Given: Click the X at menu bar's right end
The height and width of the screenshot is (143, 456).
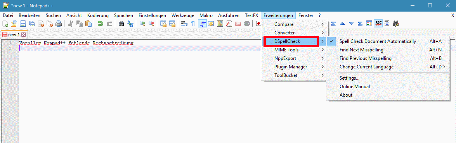Looking at the screenshot, I should 452,15.
